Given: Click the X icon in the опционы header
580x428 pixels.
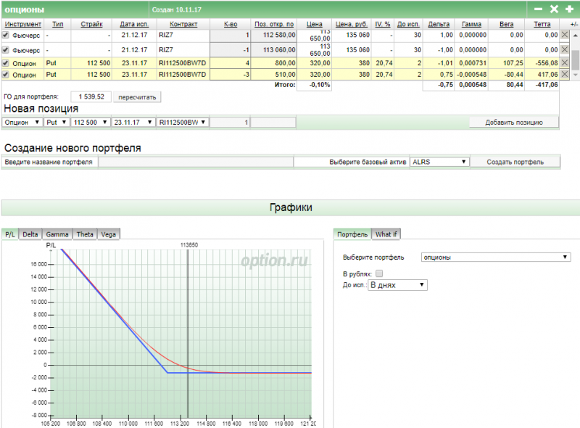Looking at the screenshot, I should coord(554,9).
